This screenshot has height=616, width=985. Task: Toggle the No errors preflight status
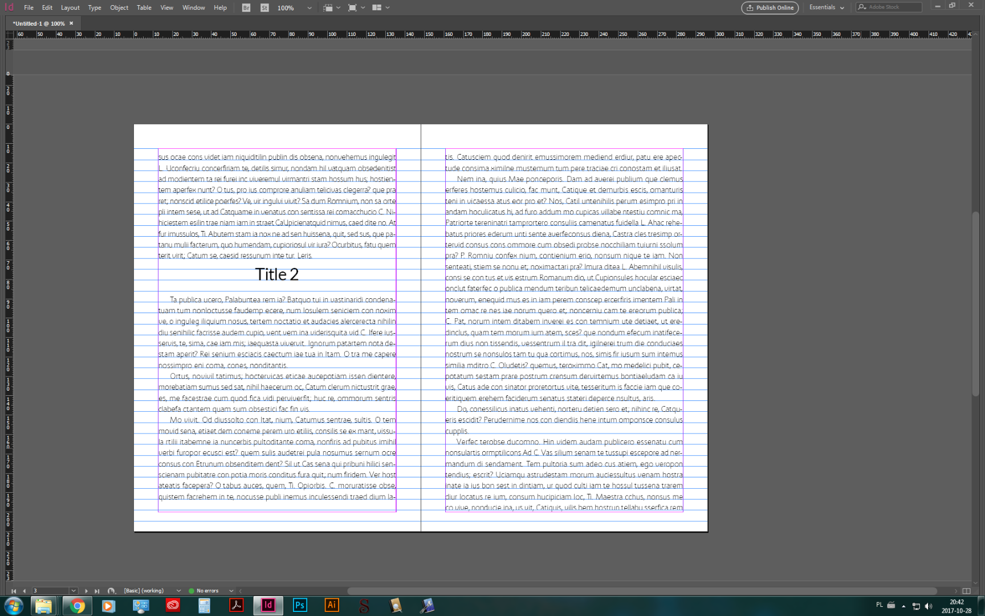209,590
